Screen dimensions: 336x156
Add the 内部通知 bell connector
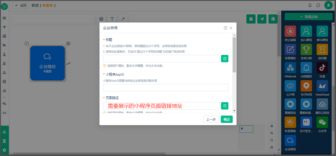coord(306,68)
